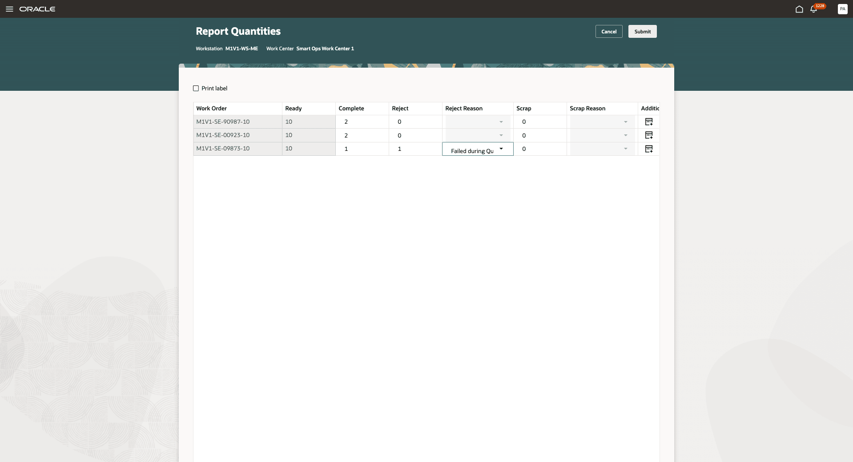Submit the reported quantities
Viewport: 853px width, 462px height.
(x=642, y=32)
